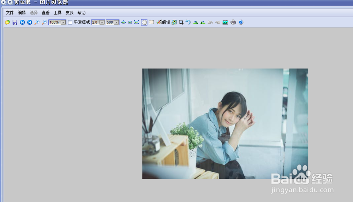The width and height of the screenshot is (353, 202).
Task: Click the blue help question icon
Action: [241, 22]
